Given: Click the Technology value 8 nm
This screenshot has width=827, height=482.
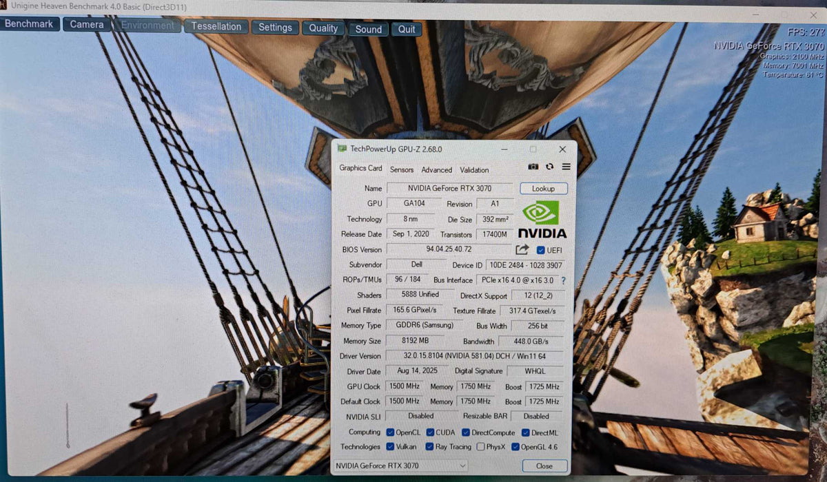Looking at the screenshot, I should [x=411, y=218].
